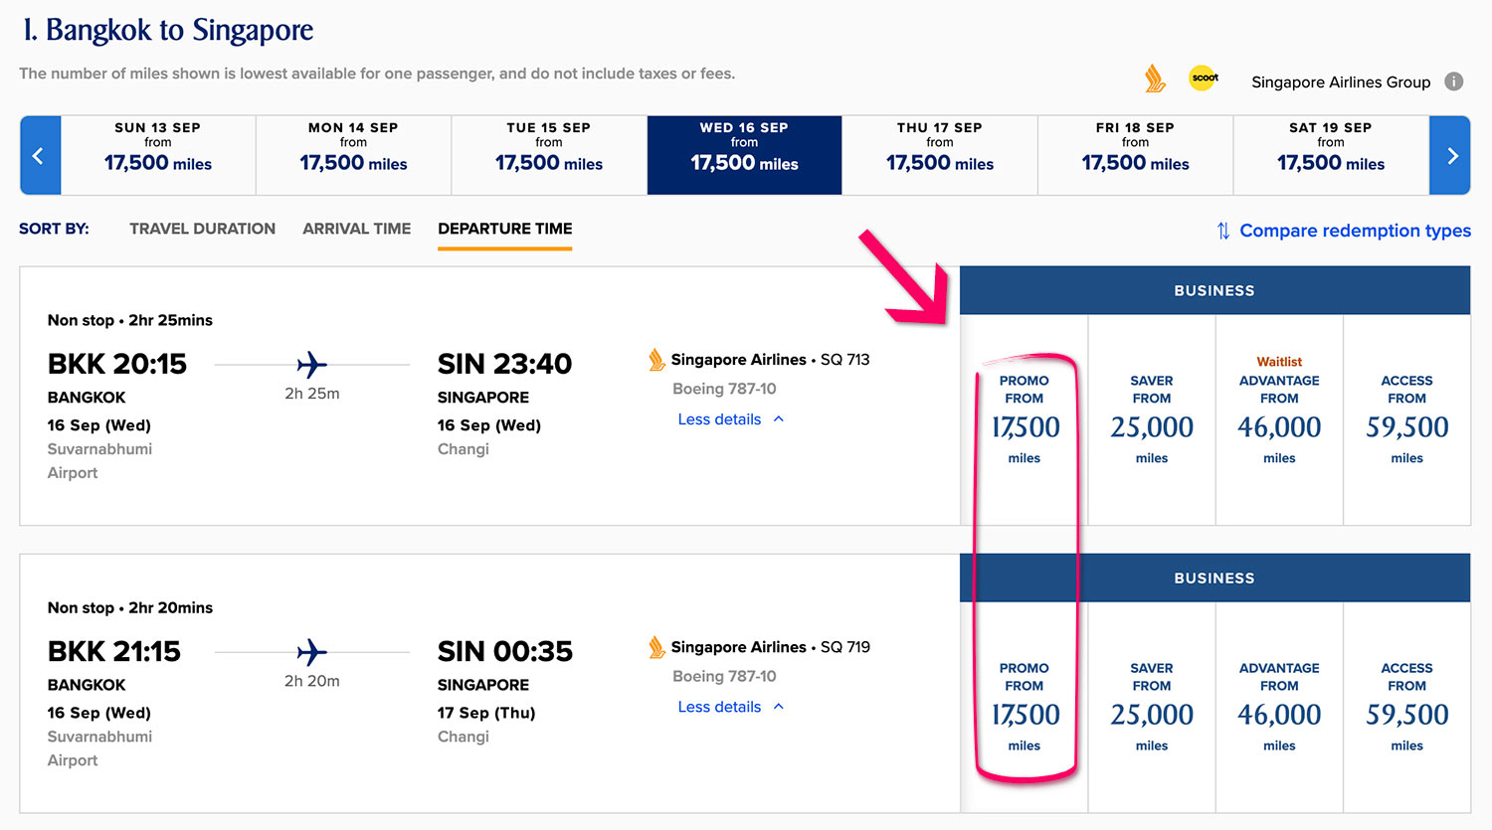Choose Access 59,500 miles for SQ 719

[1407, 707]
